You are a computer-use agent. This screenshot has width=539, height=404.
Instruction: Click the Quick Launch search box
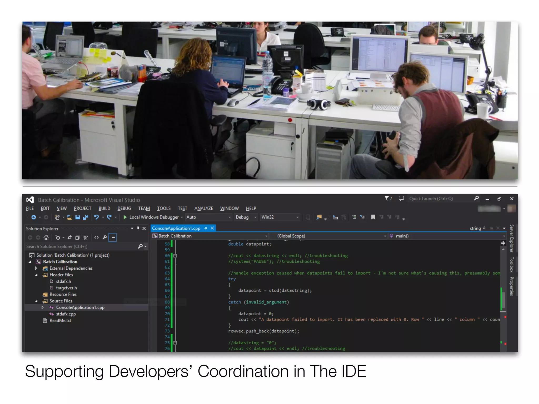(440, 199)
